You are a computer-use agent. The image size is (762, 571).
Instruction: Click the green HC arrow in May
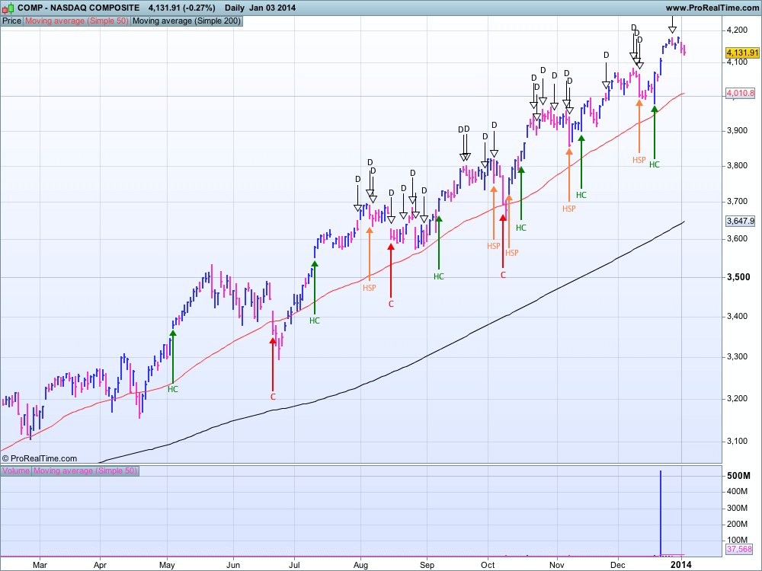tap(173, 356)
